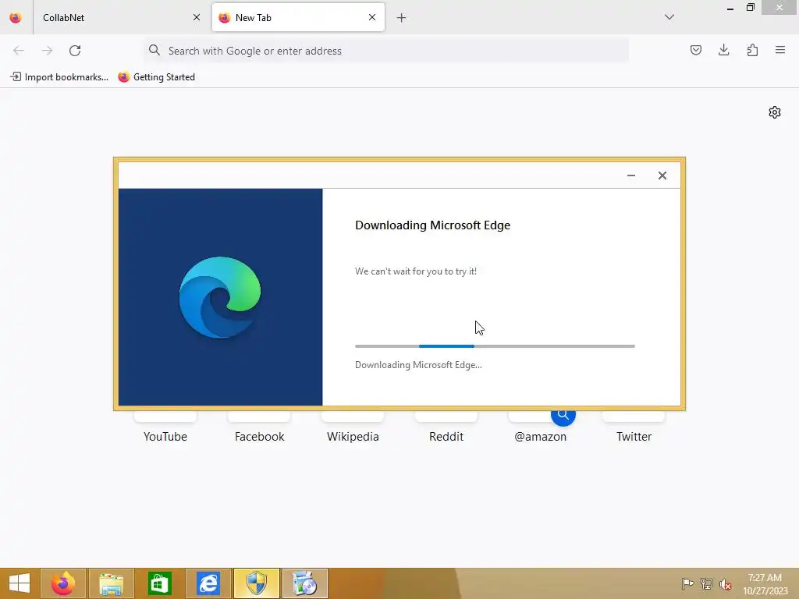
Task: Open a new browser tab with plus button
Action: (x=402, y=18)
